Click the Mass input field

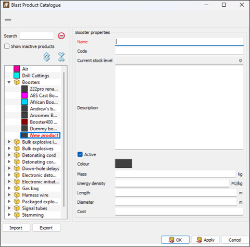[175, 174]
